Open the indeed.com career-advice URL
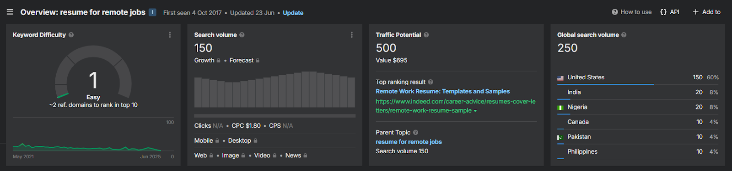The height and width of the screenshot is (171, 732). 456,106
